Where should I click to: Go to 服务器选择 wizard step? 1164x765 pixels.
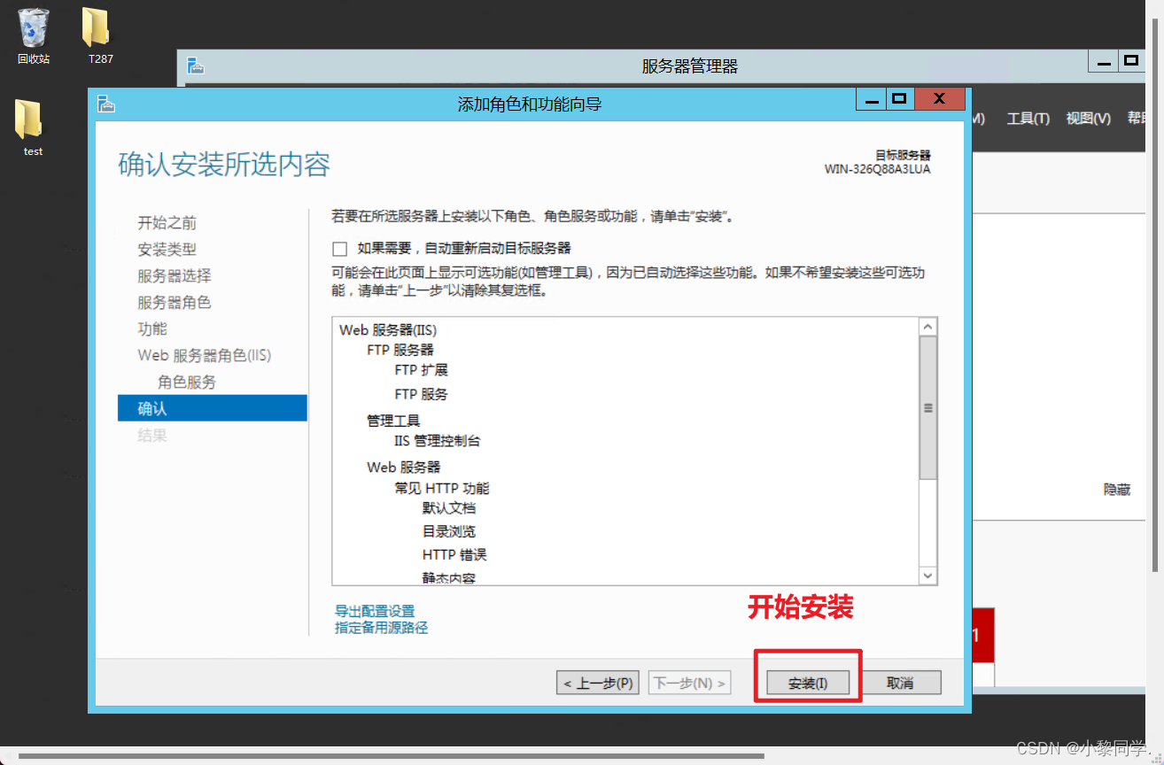[175, 276]
